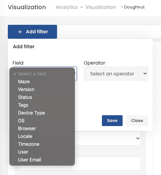Close the Add filter panel
Screen dimensions: 161x175
point(137,121)
